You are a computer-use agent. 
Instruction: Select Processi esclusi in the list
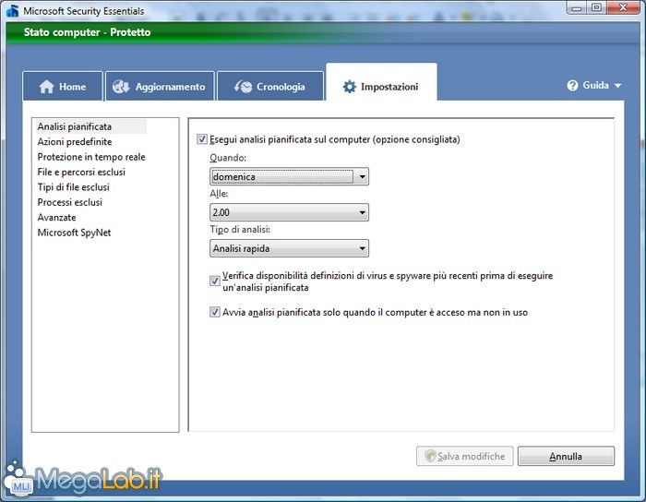(x=69, y=202)
